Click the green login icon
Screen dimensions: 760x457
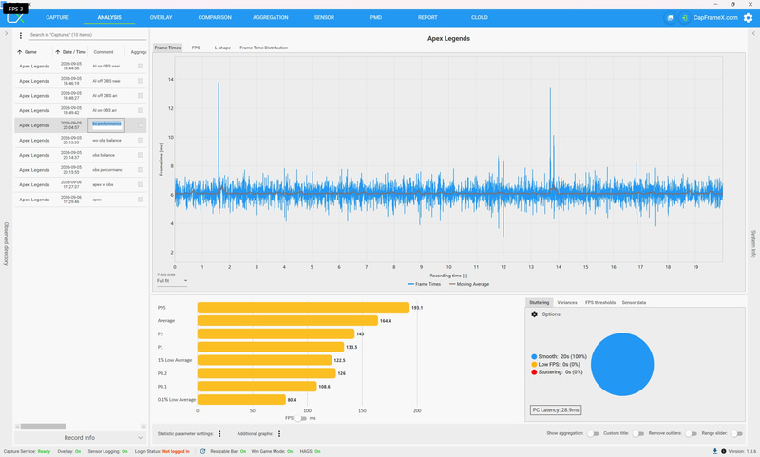[x=684, y=18]
